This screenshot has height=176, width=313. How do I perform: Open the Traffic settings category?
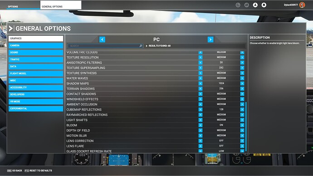coord(36,59)
